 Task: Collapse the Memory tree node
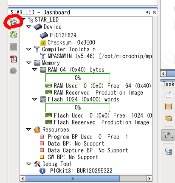29,63
